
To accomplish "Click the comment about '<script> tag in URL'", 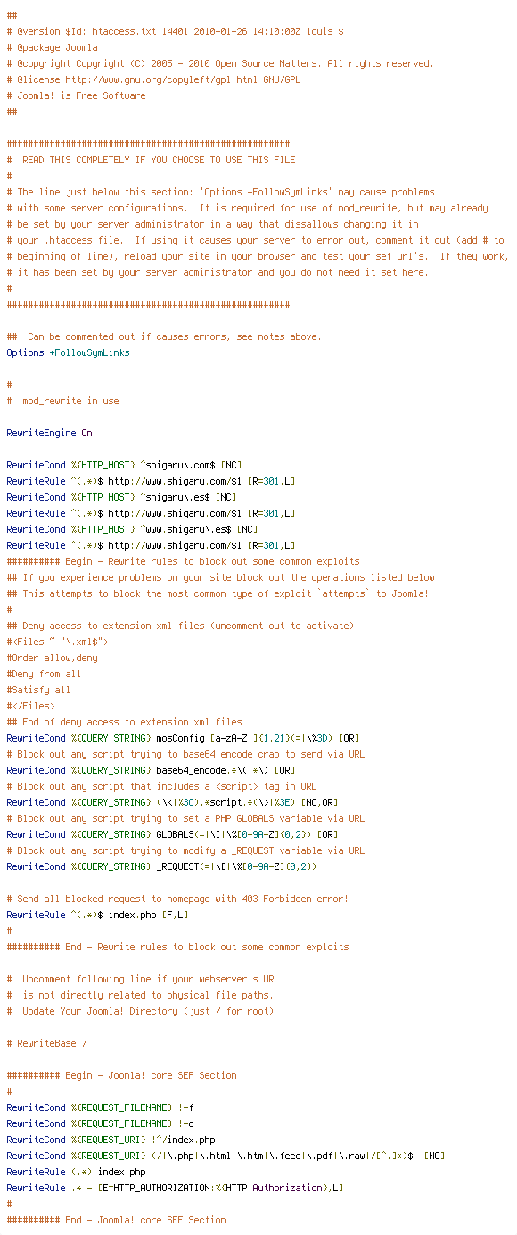I will (161, 786).
